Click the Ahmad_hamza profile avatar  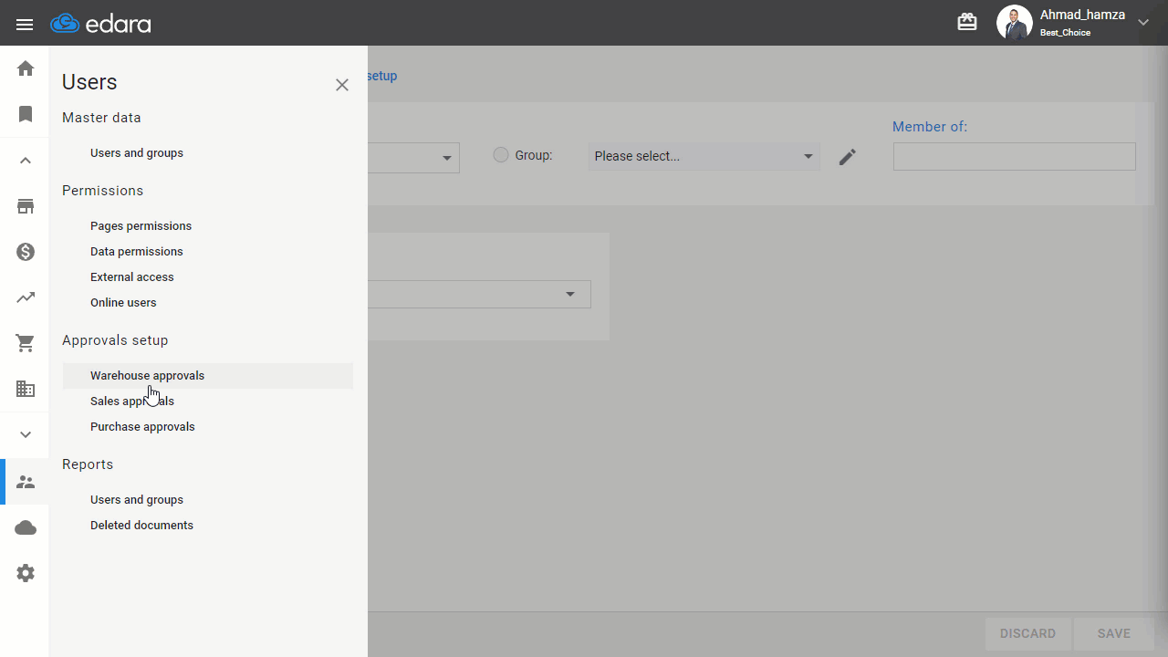click(x=1014, y=23)
